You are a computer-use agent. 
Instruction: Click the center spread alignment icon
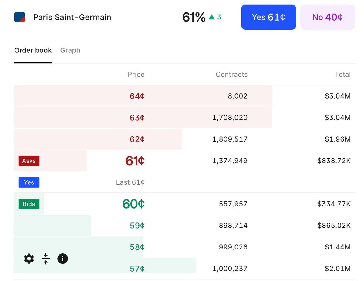[46, 259]
